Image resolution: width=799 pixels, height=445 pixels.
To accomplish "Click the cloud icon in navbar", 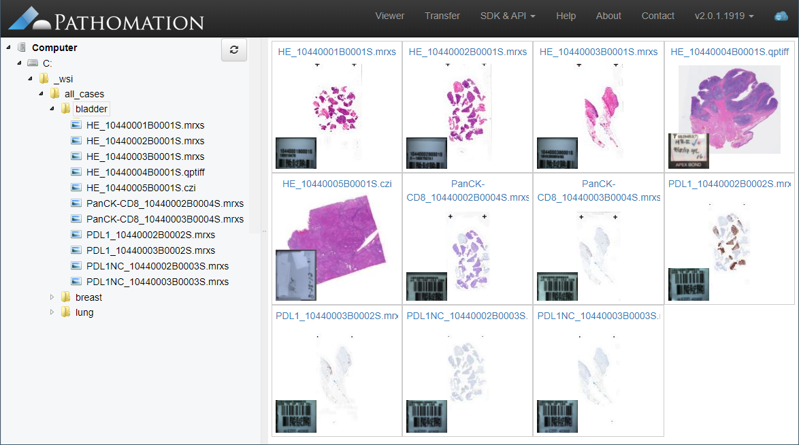I will [781, 16].
